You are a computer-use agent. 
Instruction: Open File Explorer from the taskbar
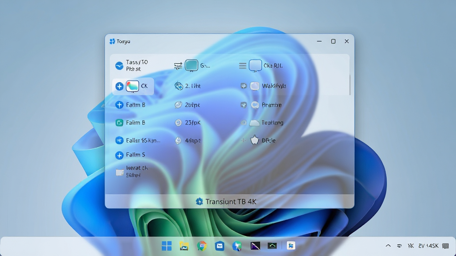[184, 246]
